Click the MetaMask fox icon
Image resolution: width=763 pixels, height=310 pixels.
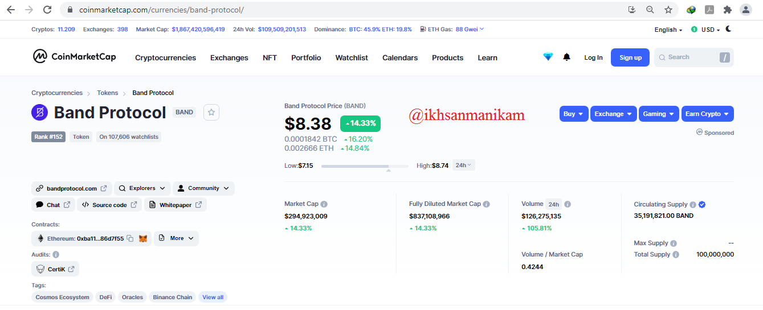pyautogui.click(x=143, y=238)
